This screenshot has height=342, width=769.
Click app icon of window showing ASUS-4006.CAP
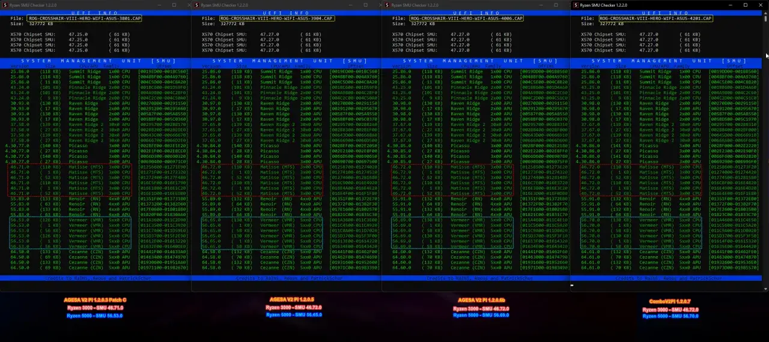click(x=388, y=5)
